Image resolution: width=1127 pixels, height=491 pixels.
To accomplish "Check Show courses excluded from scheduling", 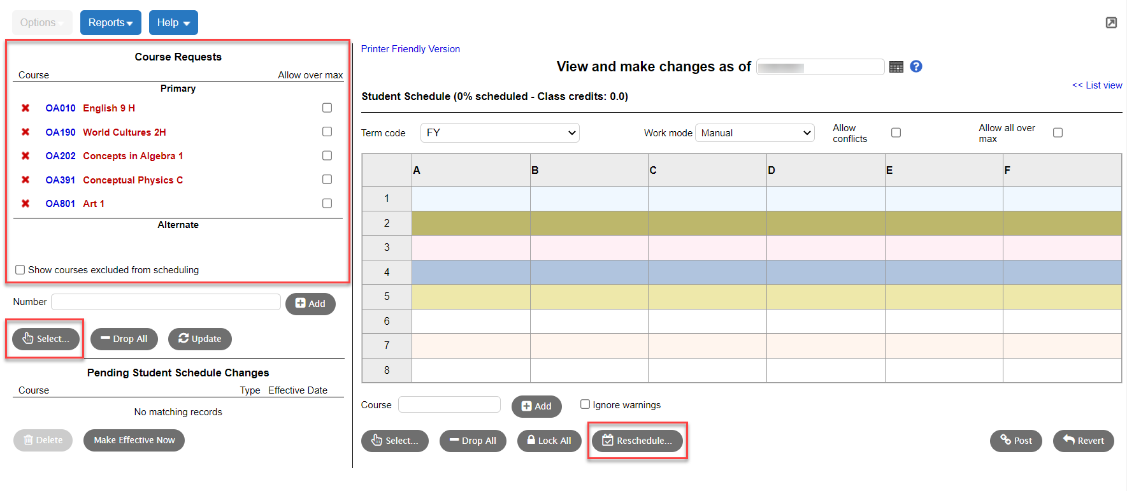I will point(20,269).
